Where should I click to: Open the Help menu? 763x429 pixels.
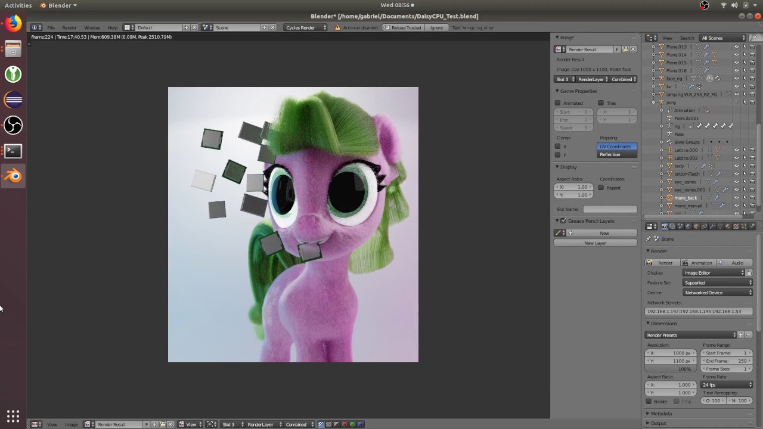(x=113, y=27)
